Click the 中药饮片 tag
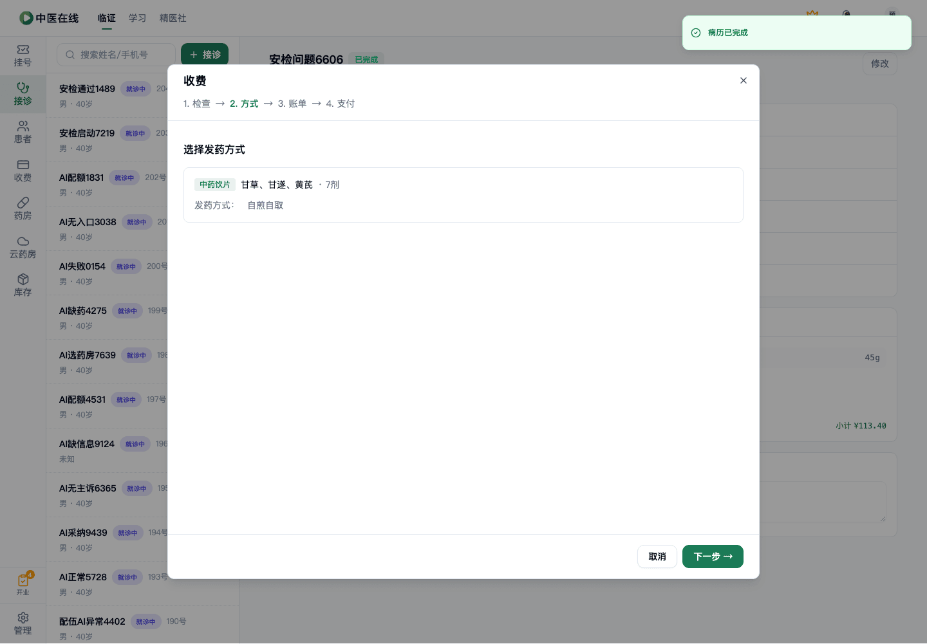Viewport: 927px width, 644px height. (215, 185)
